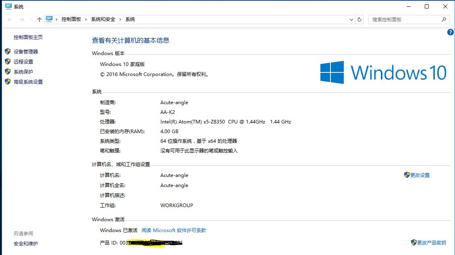The height and width of the screenshot is (255, 455).
Task: Open 系统保护 from the sidebar
Action: click(23, 72)
